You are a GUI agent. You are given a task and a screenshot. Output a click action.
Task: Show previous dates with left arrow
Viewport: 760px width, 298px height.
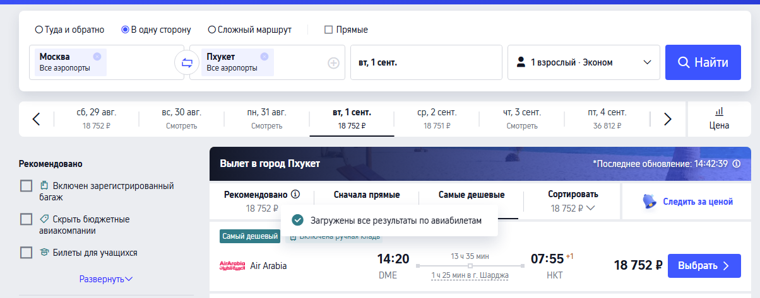[x=36, y=119]
